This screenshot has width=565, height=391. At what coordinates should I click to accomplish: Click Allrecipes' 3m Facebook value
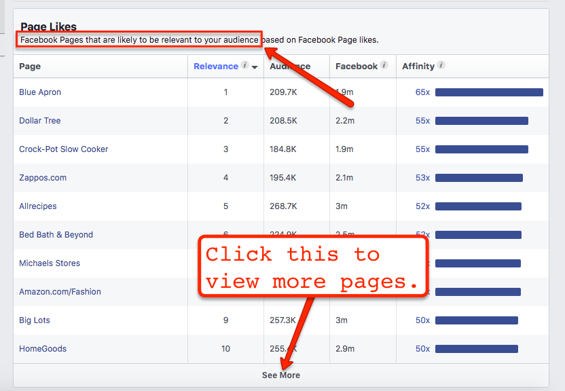tap(342, 206)
